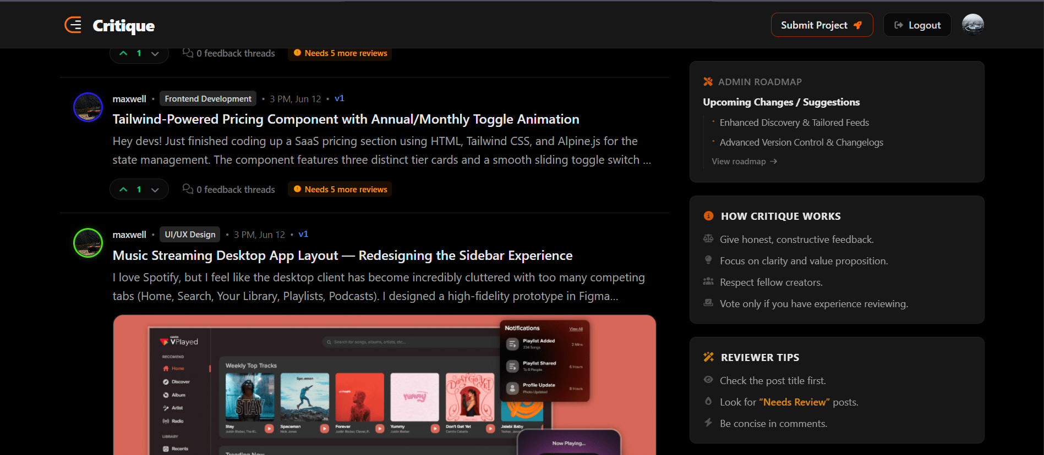1044x455 pixels.
Task: Follow the View roadmap link
Action: coord(744,161)
